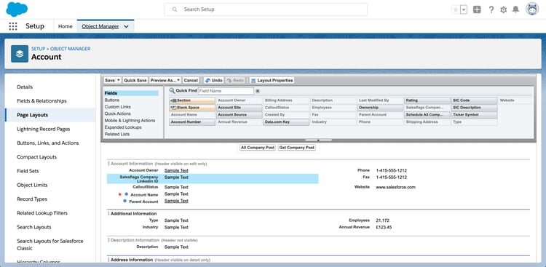
Task: Open the notifications bell icon
Action: (x=515, y=9)
